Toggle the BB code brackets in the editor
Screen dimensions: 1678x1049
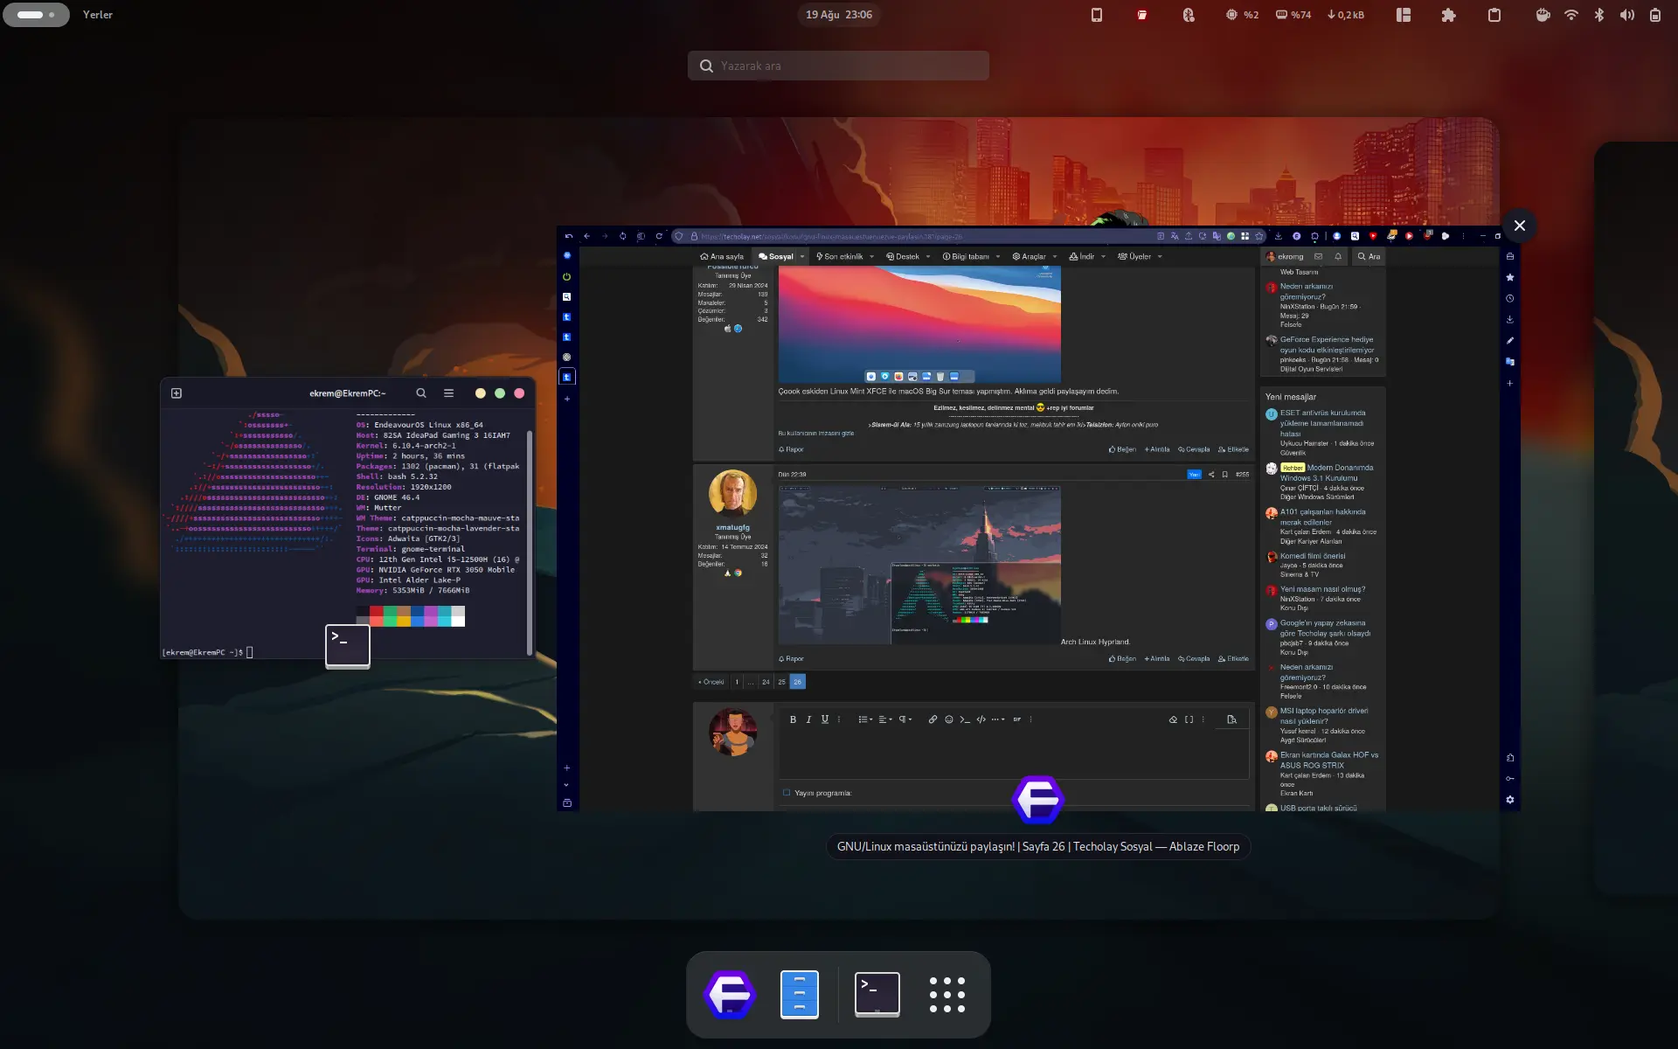1189,719
